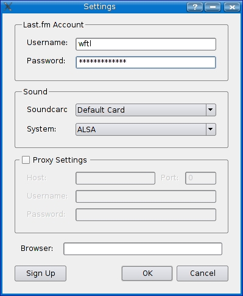Enable the Proxy Settings checkbox
This screenshot has height=296, width=243.
[26, 160]
